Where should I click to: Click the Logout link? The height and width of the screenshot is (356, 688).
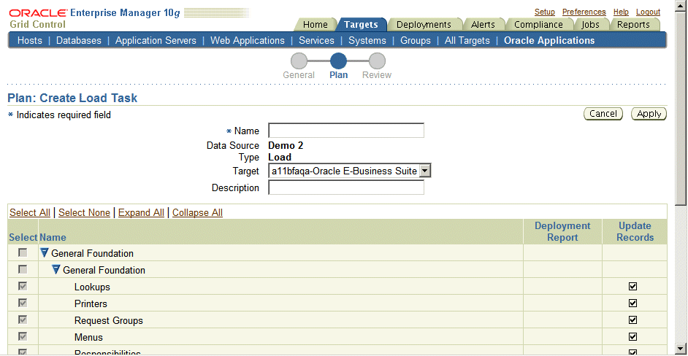click(x=648, y=12)
